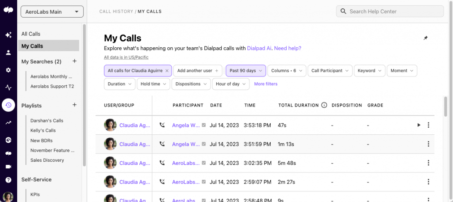
Task: Open the more options menu for 3:51:59 PM call
Action: 428,144
